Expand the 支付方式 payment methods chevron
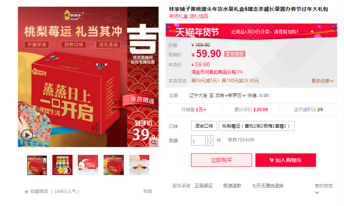The height and width of the screenshot is (206, 344). point(317,193)
